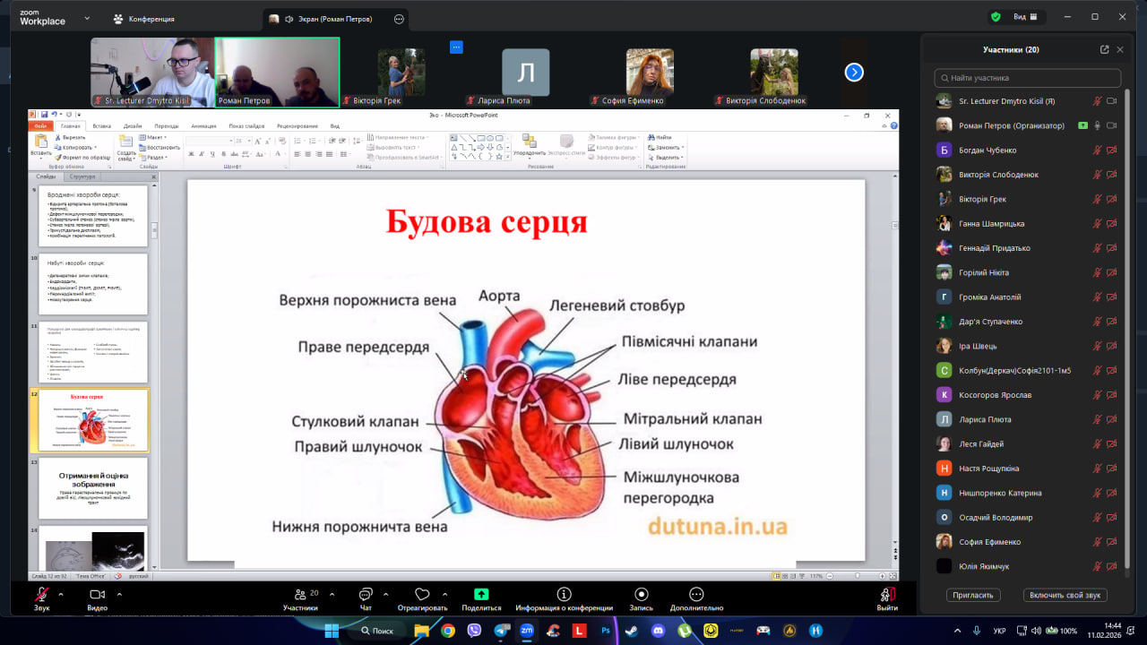The image size is (1147, 645).
Task: Expand audio options arrow beside Звук
Action: point(61,594)
